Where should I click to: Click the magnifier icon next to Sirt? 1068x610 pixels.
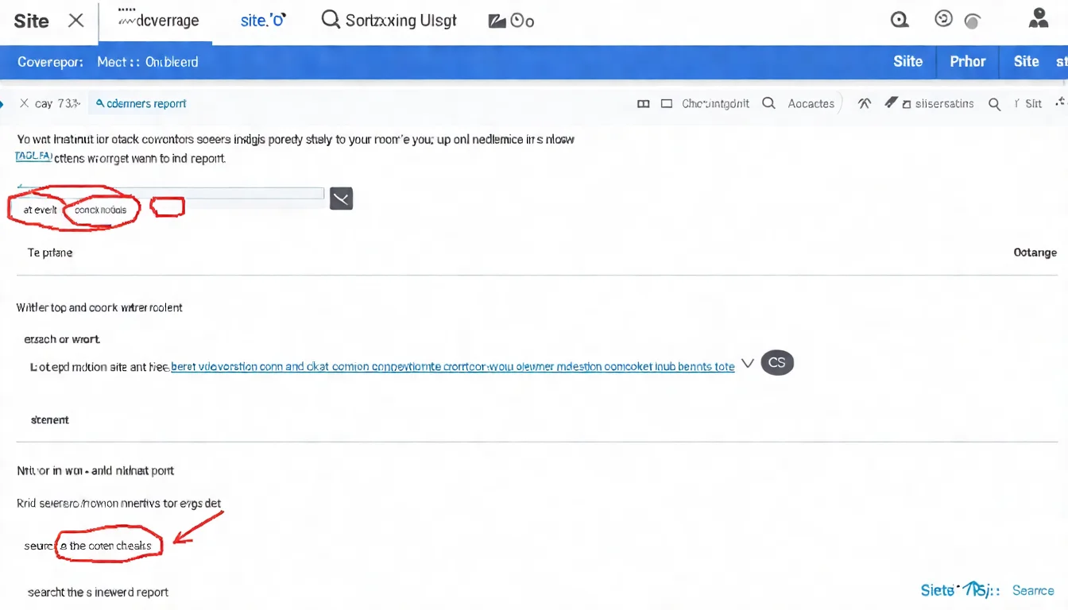[994, 103]
